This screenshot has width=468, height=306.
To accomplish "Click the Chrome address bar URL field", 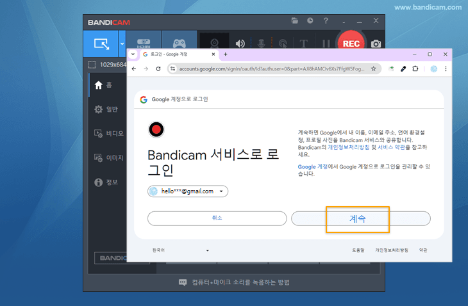I will [x=269, y=68].
